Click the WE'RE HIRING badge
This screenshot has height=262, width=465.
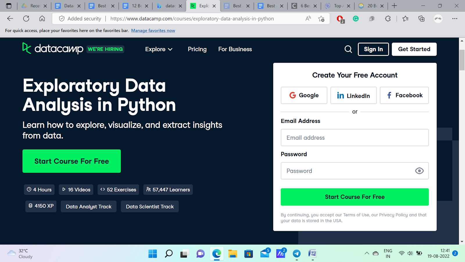pyautogui.click(x=105, y=49)
